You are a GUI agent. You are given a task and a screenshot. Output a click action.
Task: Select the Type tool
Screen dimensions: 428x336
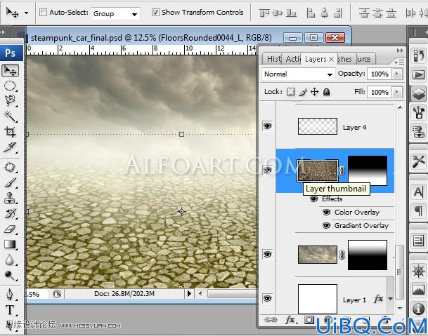(x=10, y=310)
